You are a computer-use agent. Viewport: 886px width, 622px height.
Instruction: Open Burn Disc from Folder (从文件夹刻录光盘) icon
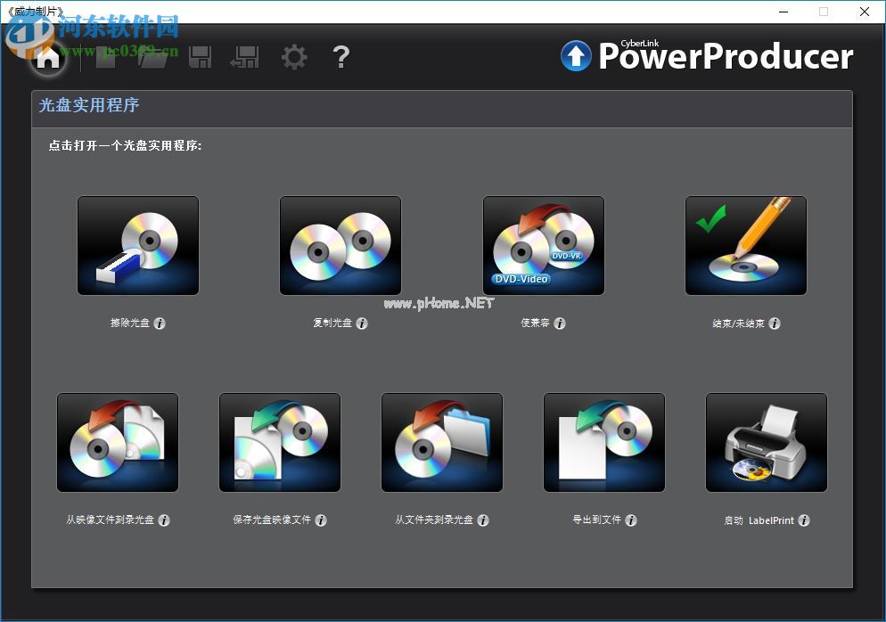442,443
